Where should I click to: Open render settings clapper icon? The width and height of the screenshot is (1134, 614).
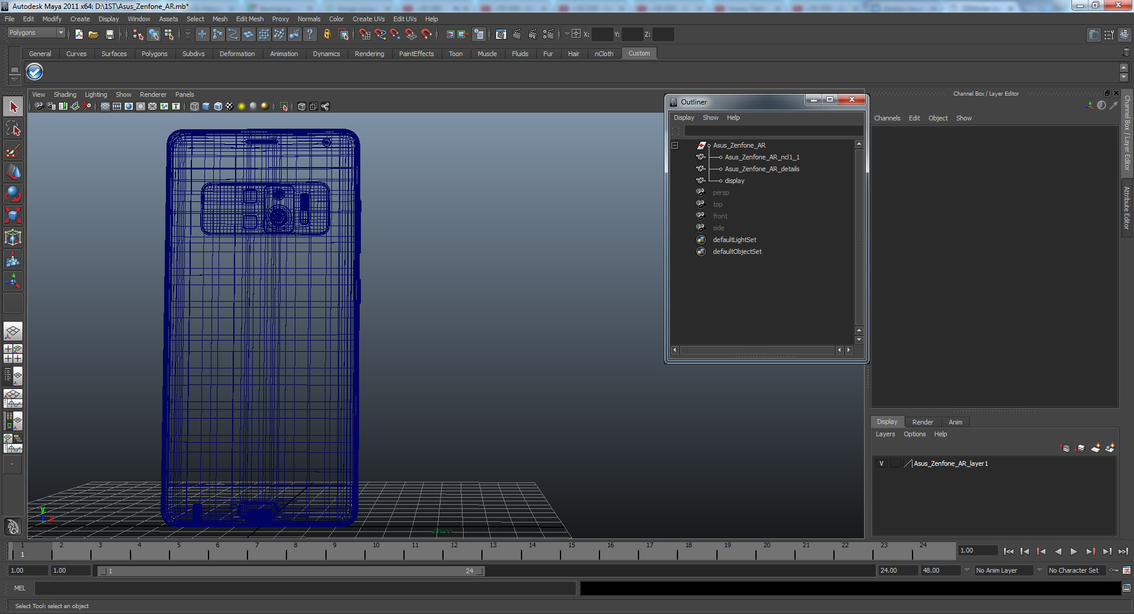point(549,34)
